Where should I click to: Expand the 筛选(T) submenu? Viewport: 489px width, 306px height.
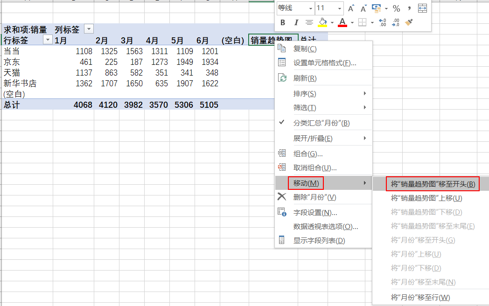tap(324, 108)
